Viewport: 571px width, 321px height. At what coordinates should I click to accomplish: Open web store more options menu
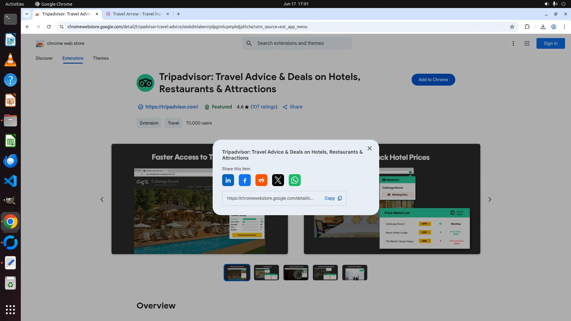pos(513,43)
